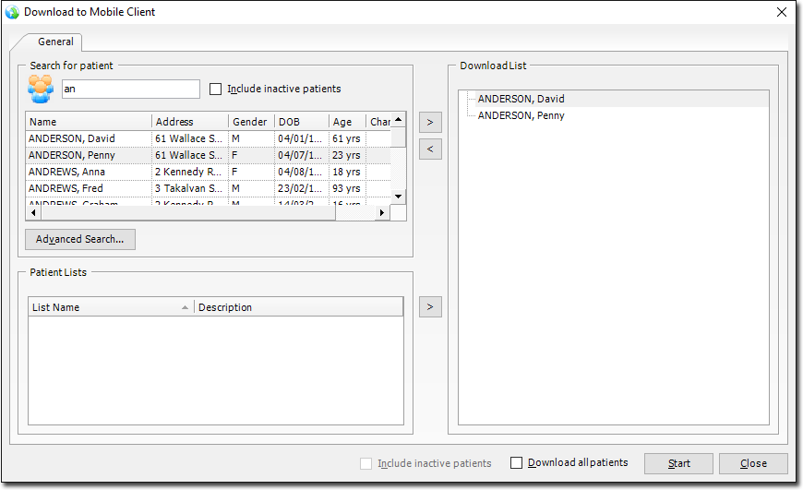Click the age cell '93 yrs'
This screenshot has width=803, height=490.
pos(346,188)
